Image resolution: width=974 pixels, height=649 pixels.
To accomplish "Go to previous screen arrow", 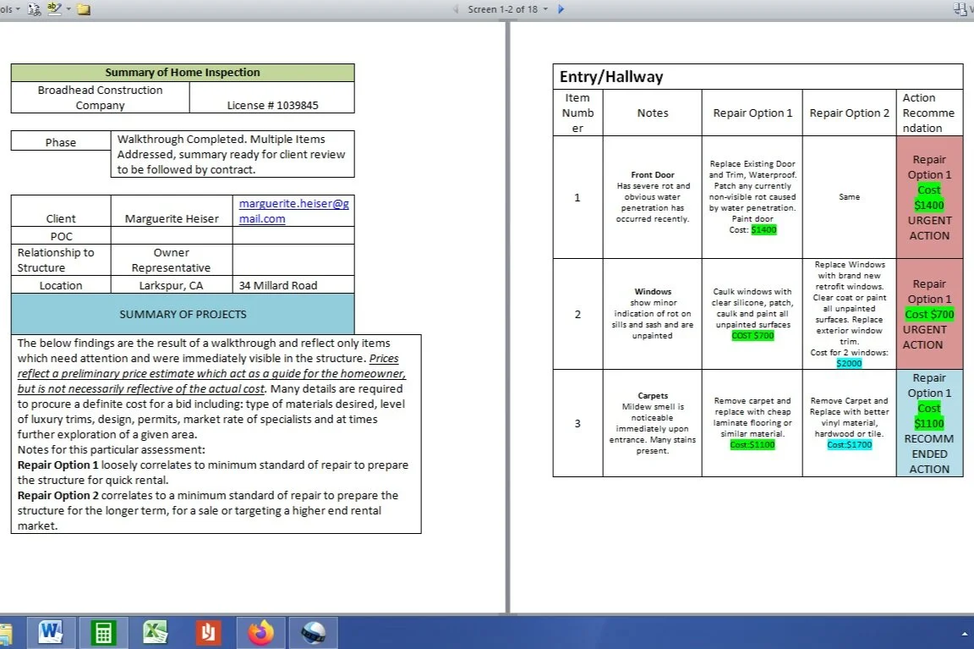I will pos(456,9).
